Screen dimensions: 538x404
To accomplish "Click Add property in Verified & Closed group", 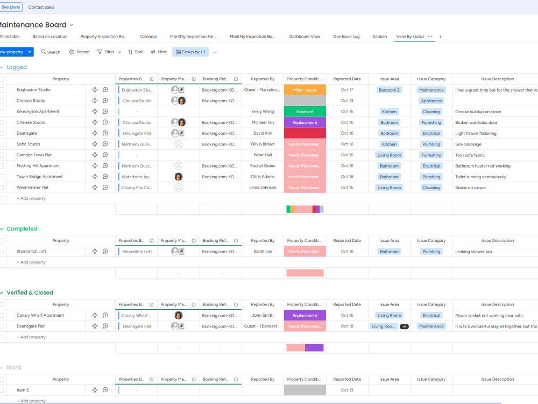I will [31, 337].
